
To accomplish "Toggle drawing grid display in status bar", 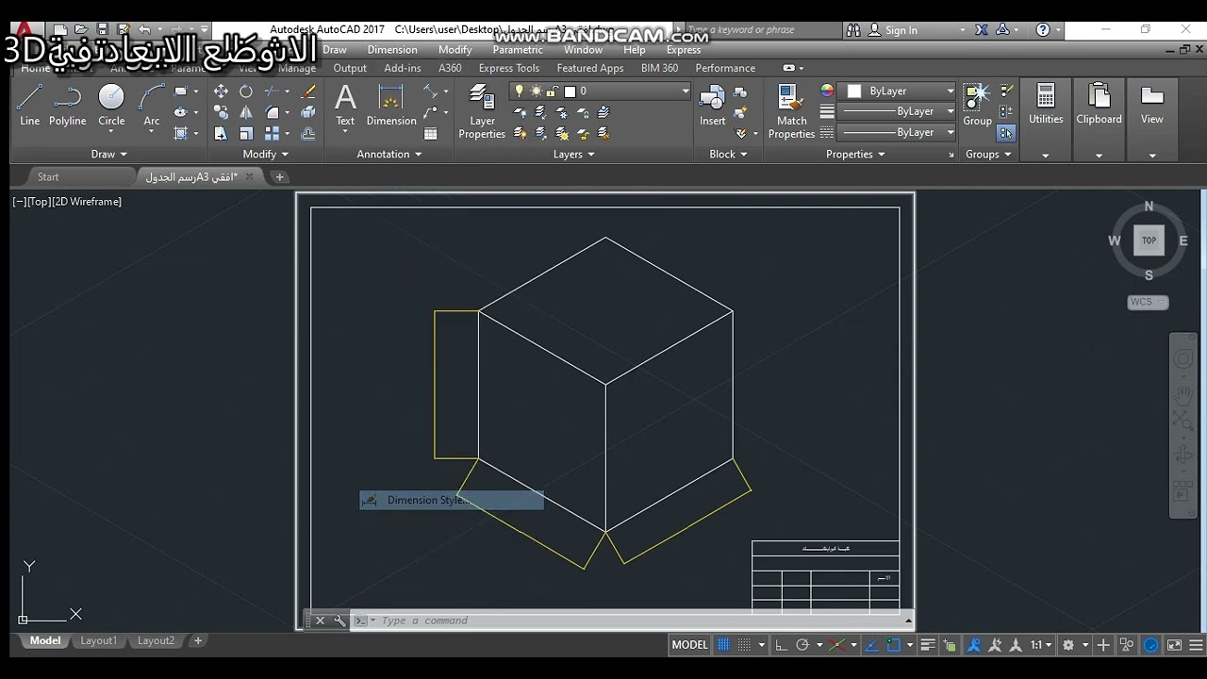I will (724, 645).
